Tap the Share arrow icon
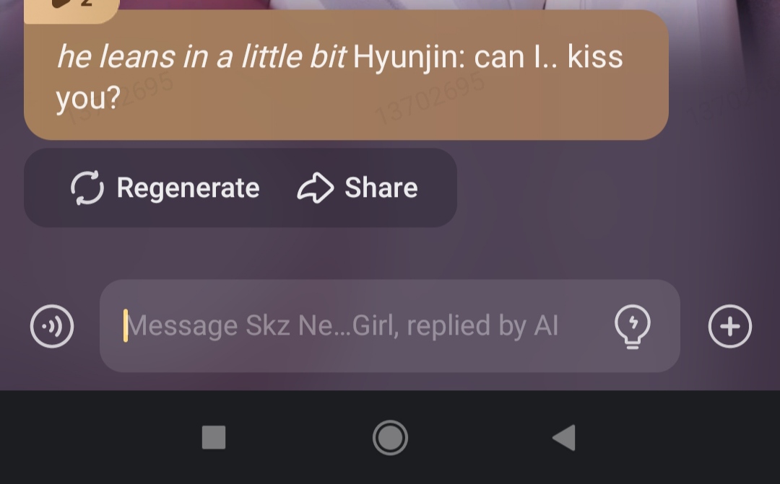 (315, 188)
